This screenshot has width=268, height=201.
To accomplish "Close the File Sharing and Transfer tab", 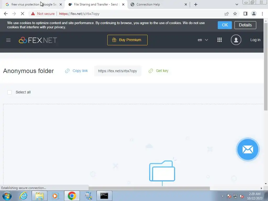I will [123, 4].
